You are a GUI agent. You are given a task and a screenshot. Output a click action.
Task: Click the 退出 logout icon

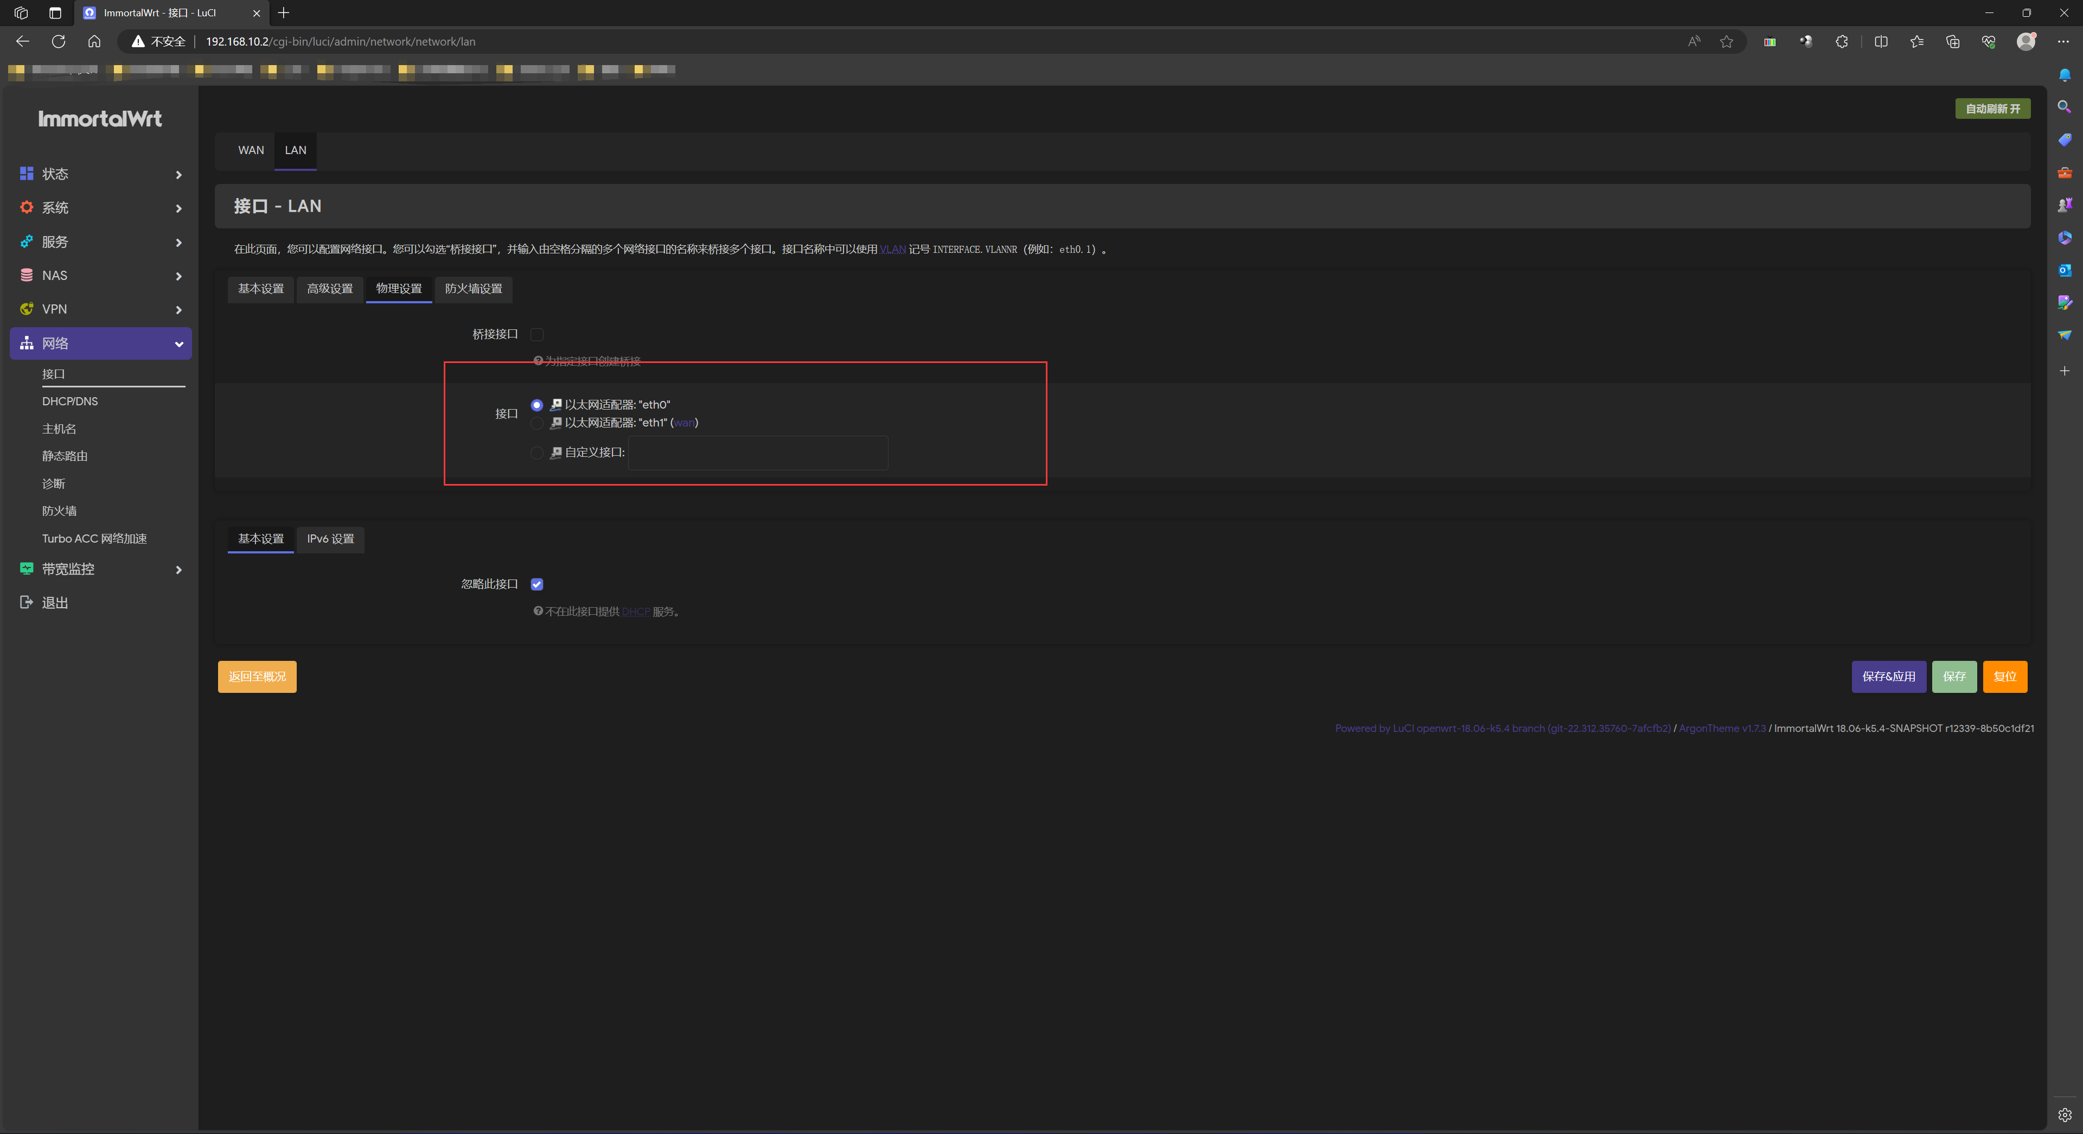click(27, 603)
